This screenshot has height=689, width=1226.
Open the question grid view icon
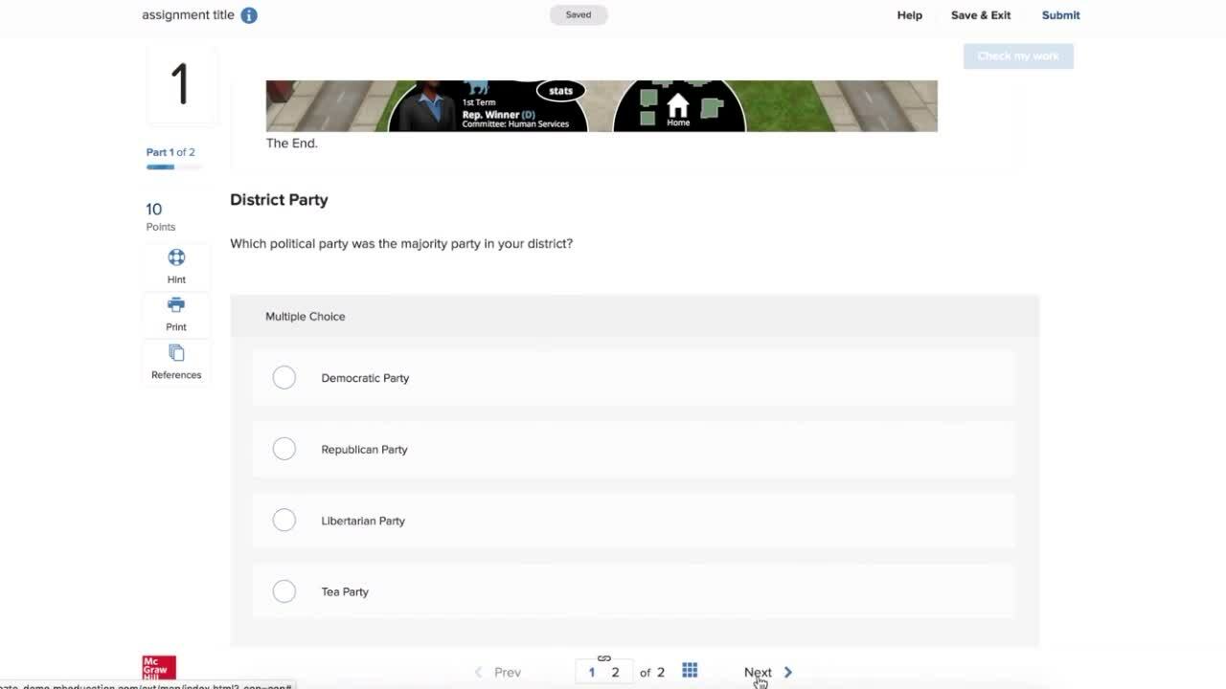pyautogui.click(x=690, y=671)
